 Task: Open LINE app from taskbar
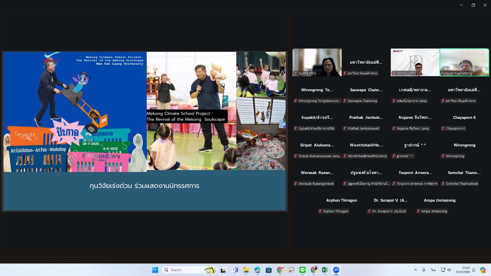[303, 270]
